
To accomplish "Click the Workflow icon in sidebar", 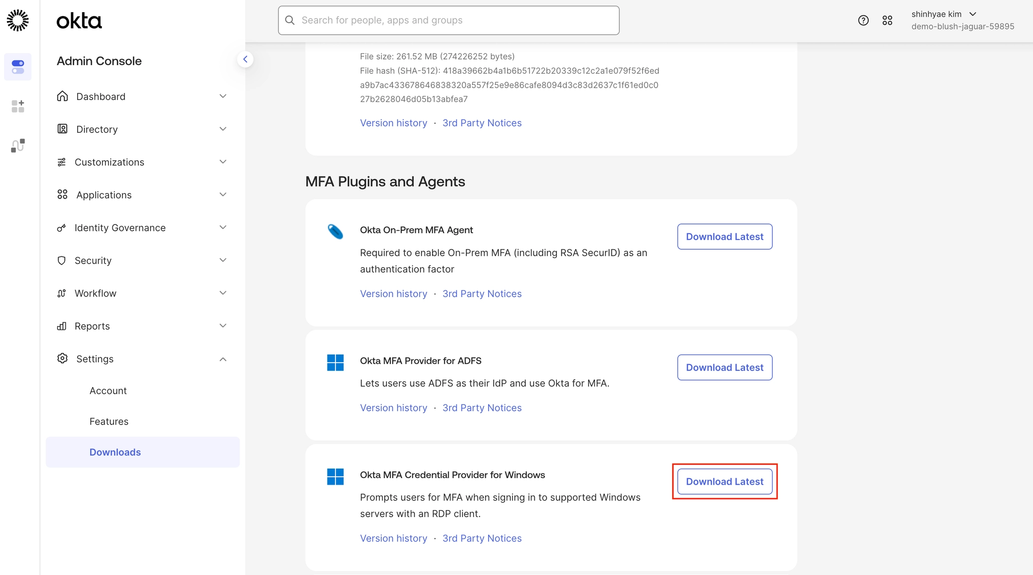I will (62, 294).
